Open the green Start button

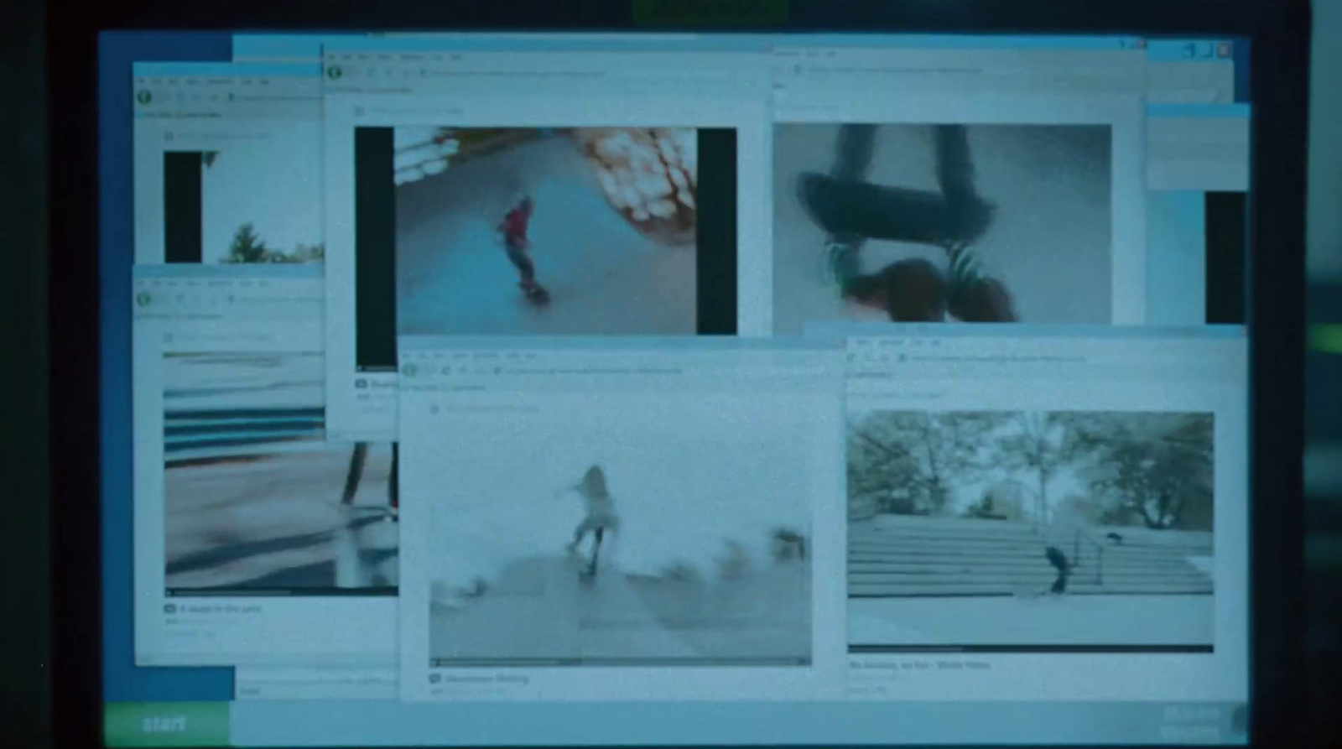point(166,724)
